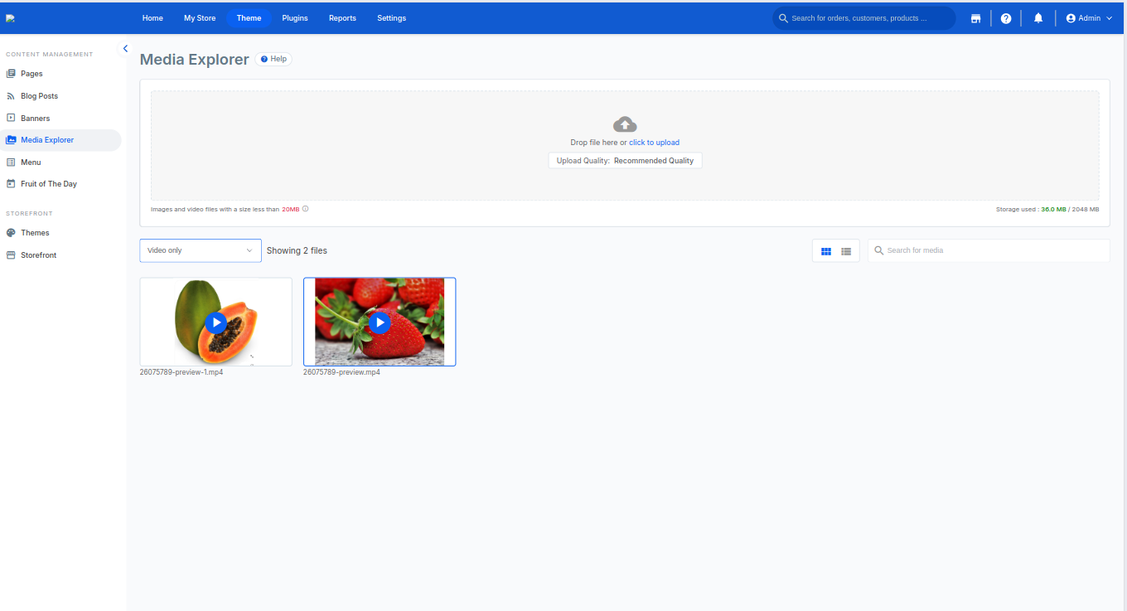Open the Reports menu

pos(342,18)
